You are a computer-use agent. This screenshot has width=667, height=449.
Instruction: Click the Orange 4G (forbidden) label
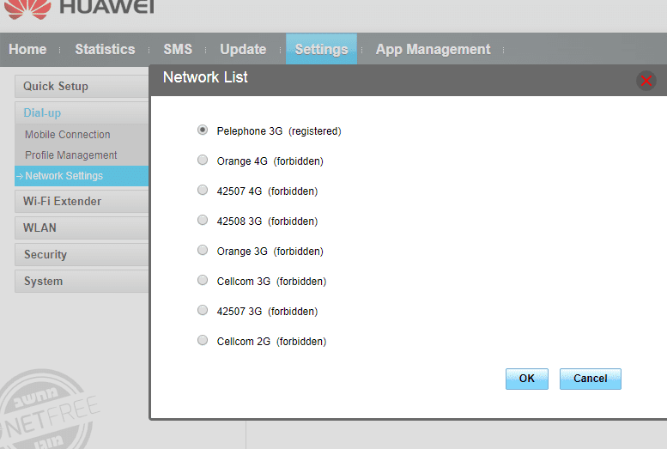[x=270, y=161]
